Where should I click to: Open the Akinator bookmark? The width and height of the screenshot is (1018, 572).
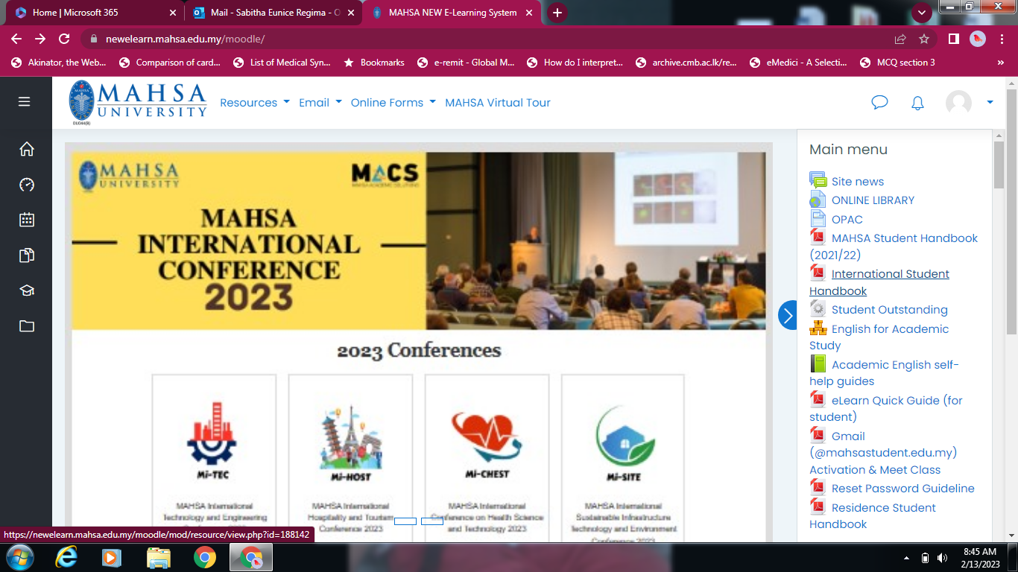click(59, 63)
